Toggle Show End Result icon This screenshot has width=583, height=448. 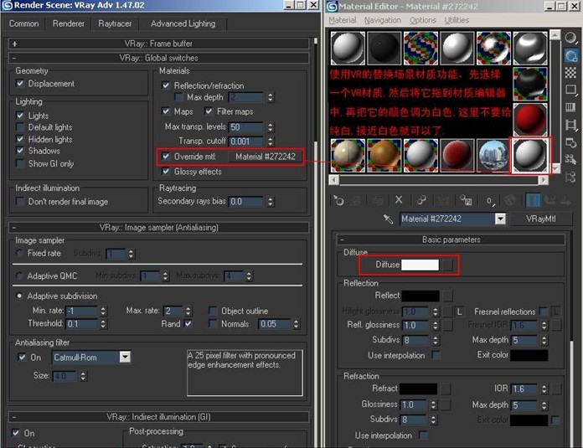tap(533, 200)
